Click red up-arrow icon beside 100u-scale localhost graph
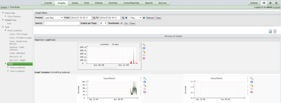This screenshot has width=281, height=103. coord(145,92)
